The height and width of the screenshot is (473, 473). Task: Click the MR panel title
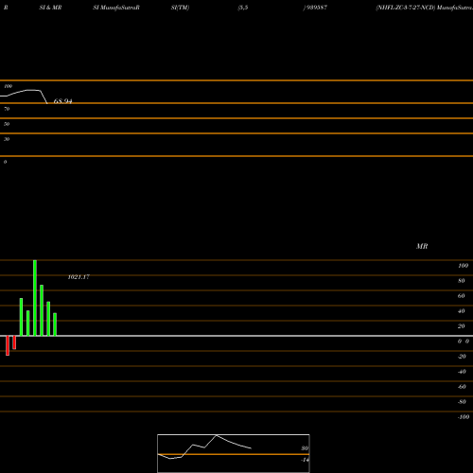click(x=422, y=246)
